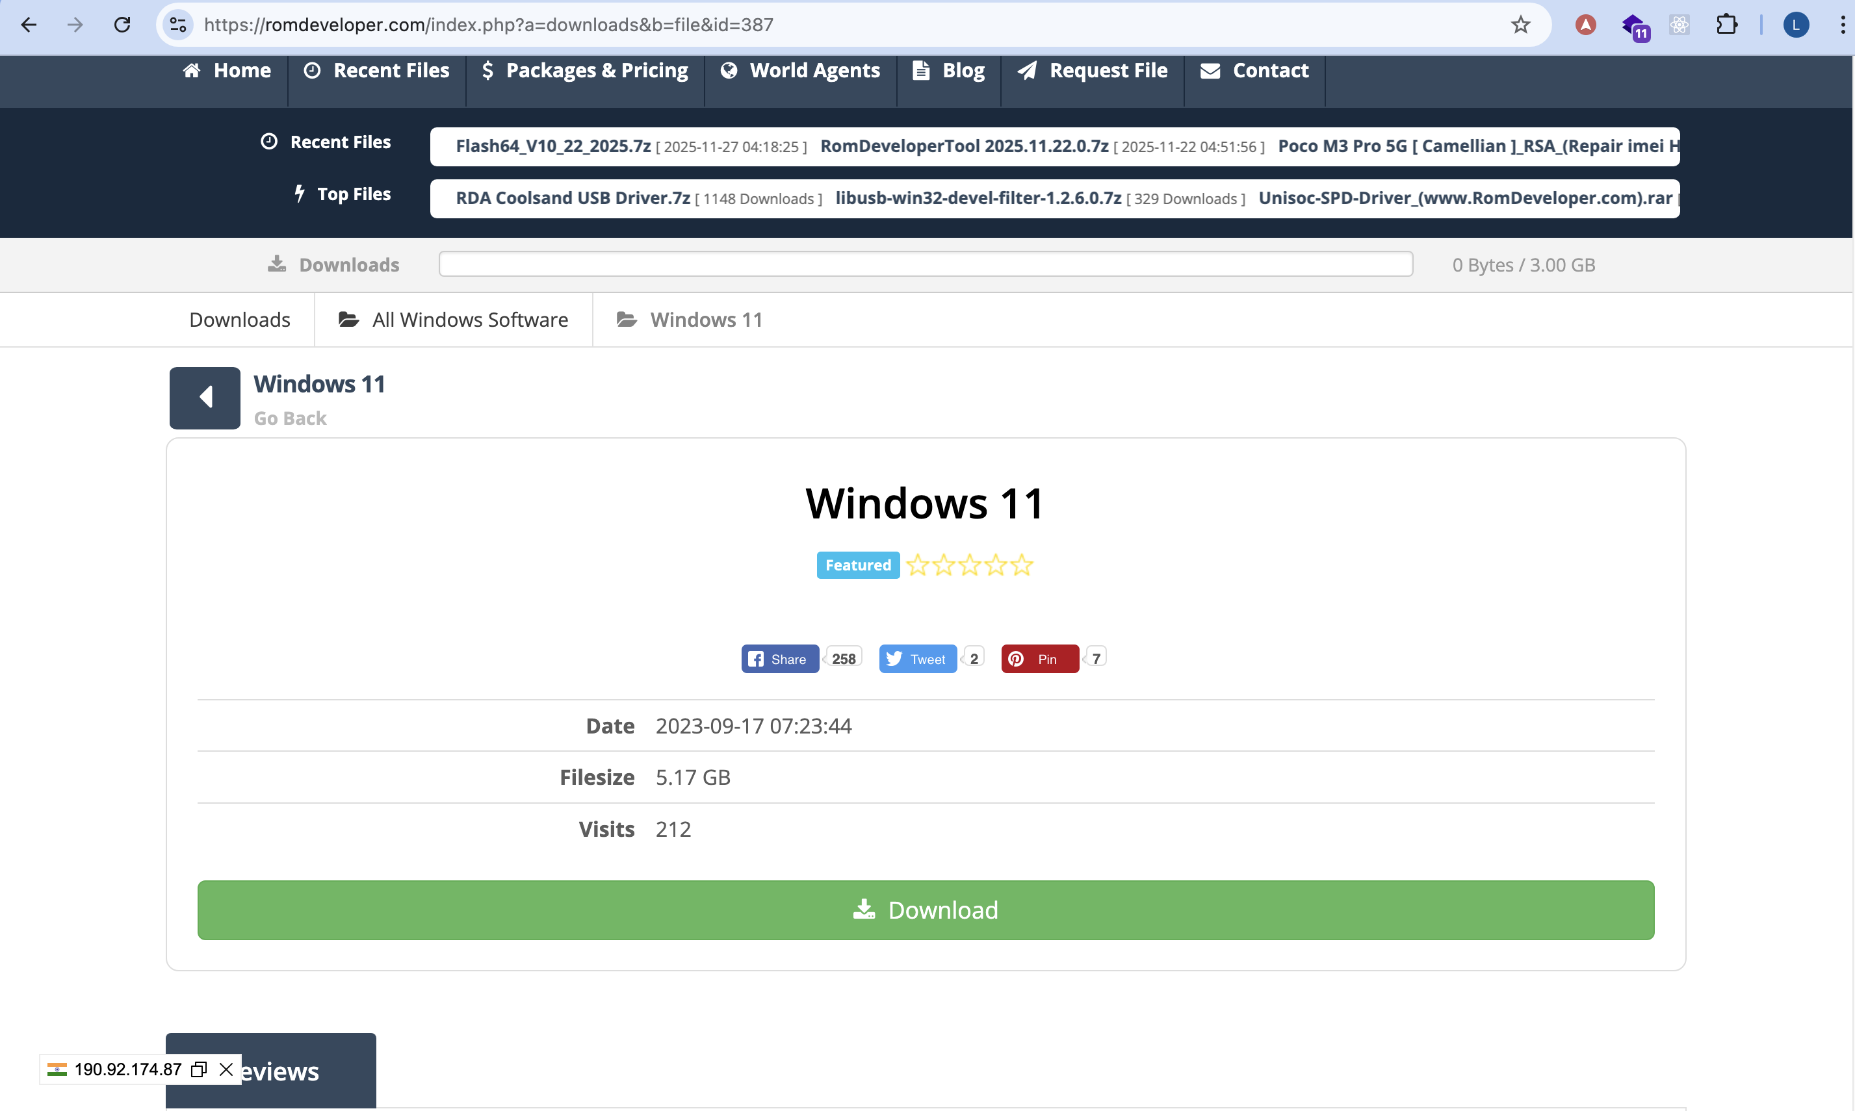The image size is (1855, 1111).
Task: Share on Facebook with Share button
Action: coord(779,659)
